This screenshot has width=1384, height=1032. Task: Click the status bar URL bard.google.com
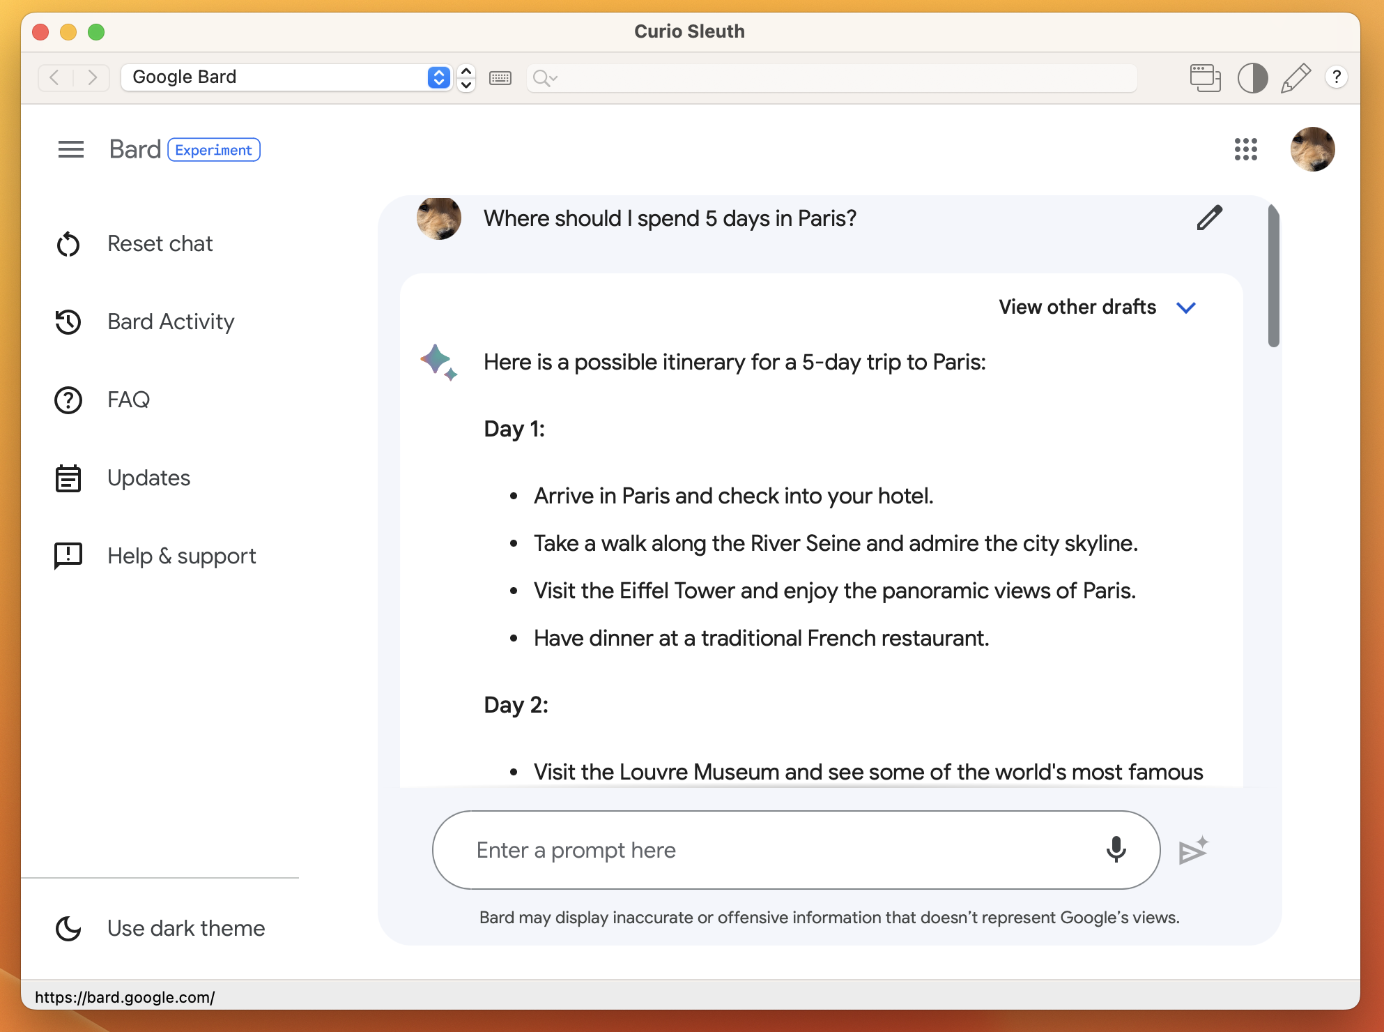[x=125, y=997]
